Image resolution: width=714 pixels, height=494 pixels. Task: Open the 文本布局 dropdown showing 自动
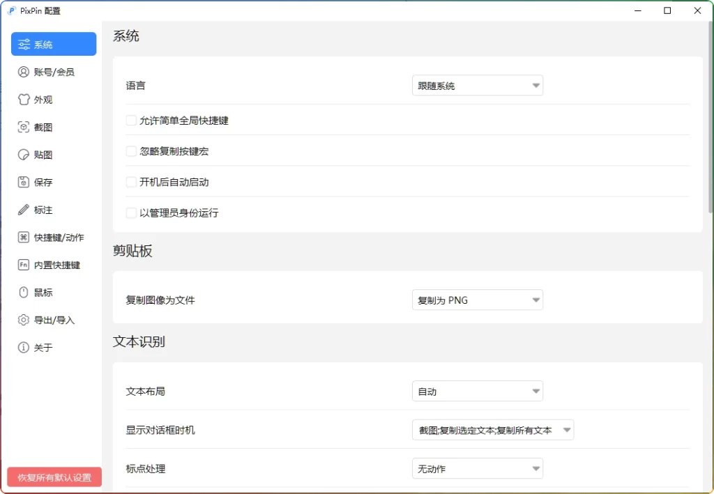point(477,392)
